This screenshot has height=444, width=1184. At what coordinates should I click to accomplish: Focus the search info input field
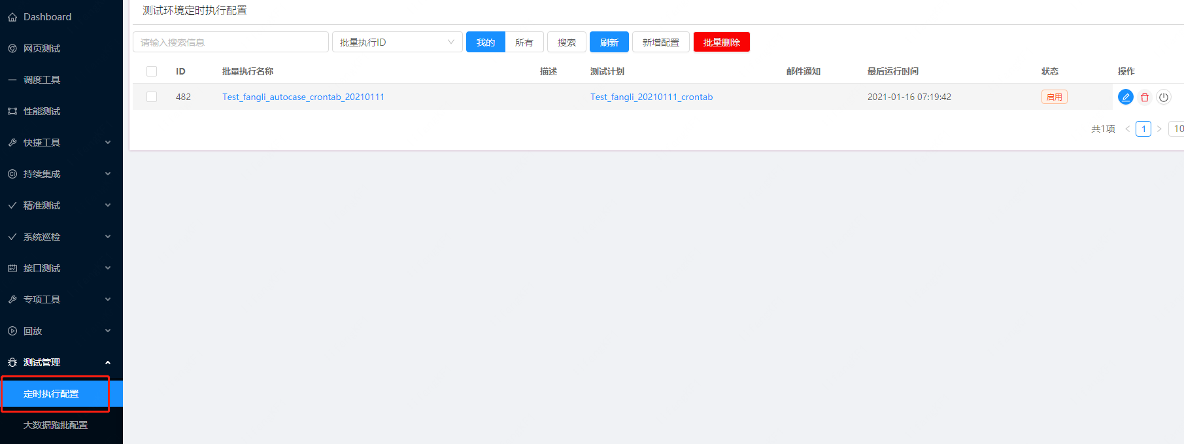tap(231, 42)
